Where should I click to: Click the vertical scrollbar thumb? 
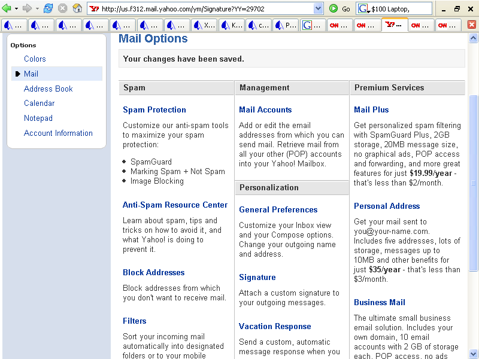(x=473, y=183)
